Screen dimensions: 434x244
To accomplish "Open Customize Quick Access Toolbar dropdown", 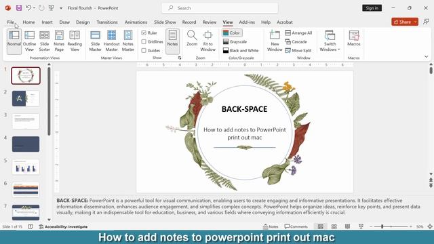I will coord(61,8).
